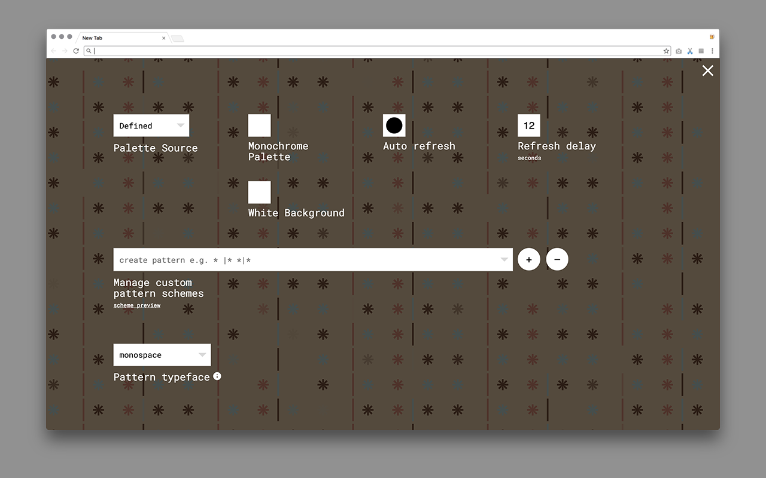This screenshot has width=766, height=478.
Task: Expand the custom pattern schemes dropdown arrow
Action: click(504, 260)
